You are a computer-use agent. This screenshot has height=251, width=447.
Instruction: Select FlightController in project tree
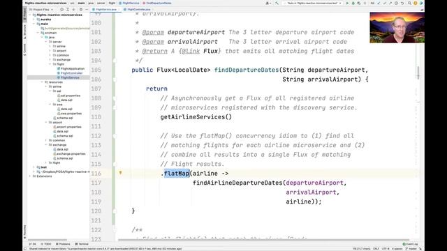pos(70,73)
